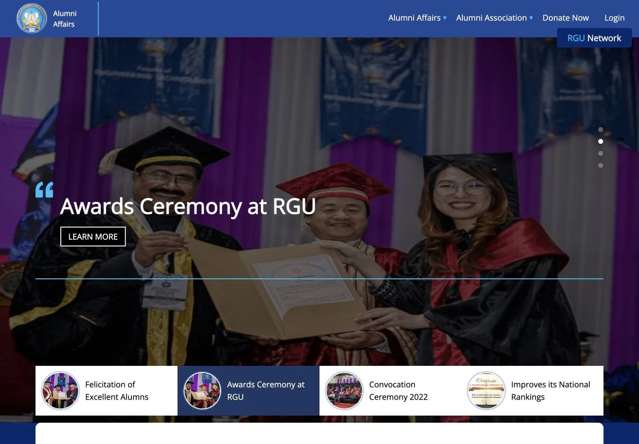Expand the Alumni Affairs dropdown arrow
Image resolution: width=639 pixels, height=444 pixels.
[x=445, y=18]
